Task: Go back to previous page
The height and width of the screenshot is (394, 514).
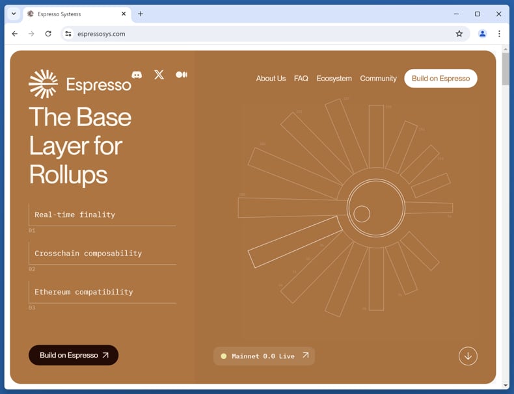Action: click(x=15, y=34)
